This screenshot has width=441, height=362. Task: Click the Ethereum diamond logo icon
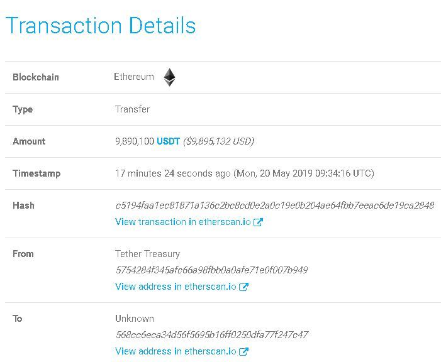pyautogui.click(x=169, y=77)
